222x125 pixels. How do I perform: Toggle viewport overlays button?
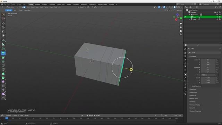(x=164, y=7)
